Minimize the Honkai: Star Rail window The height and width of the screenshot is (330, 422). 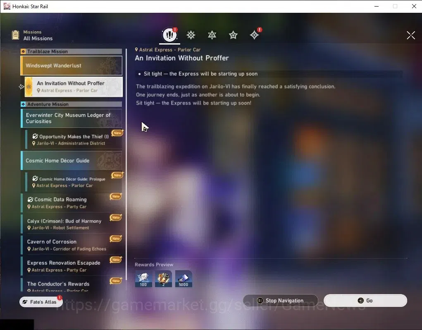coord(376,6)
